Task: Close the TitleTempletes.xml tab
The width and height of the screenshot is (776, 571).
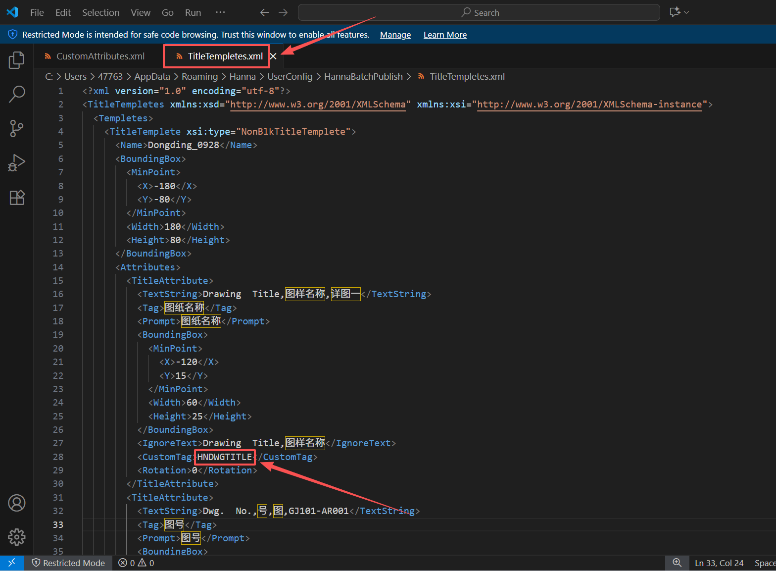Action: [273, 56]
